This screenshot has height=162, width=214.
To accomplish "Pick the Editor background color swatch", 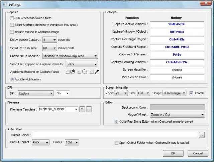I will (177, 107).
